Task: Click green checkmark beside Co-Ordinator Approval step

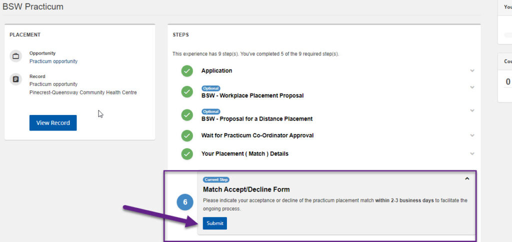Action: click(187, 135)
